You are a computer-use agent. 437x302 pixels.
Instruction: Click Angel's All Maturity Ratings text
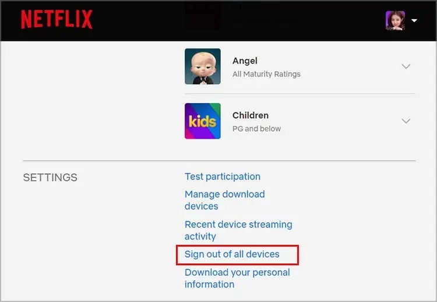(x=266, y=74)
